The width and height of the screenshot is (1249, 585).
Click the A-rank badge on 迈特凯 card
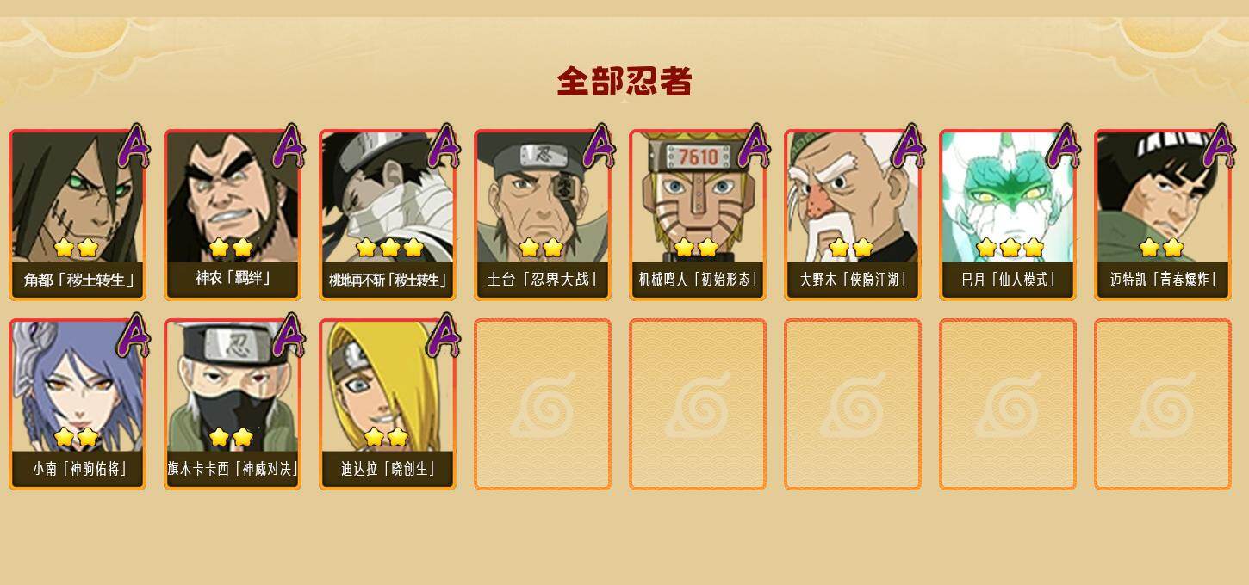pos(1219,145)
